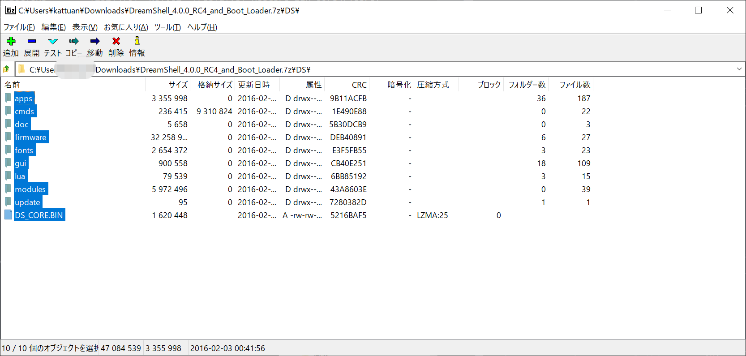Open the ヘルプ(H) menu

pyautogui.click(x=202, y=27)
